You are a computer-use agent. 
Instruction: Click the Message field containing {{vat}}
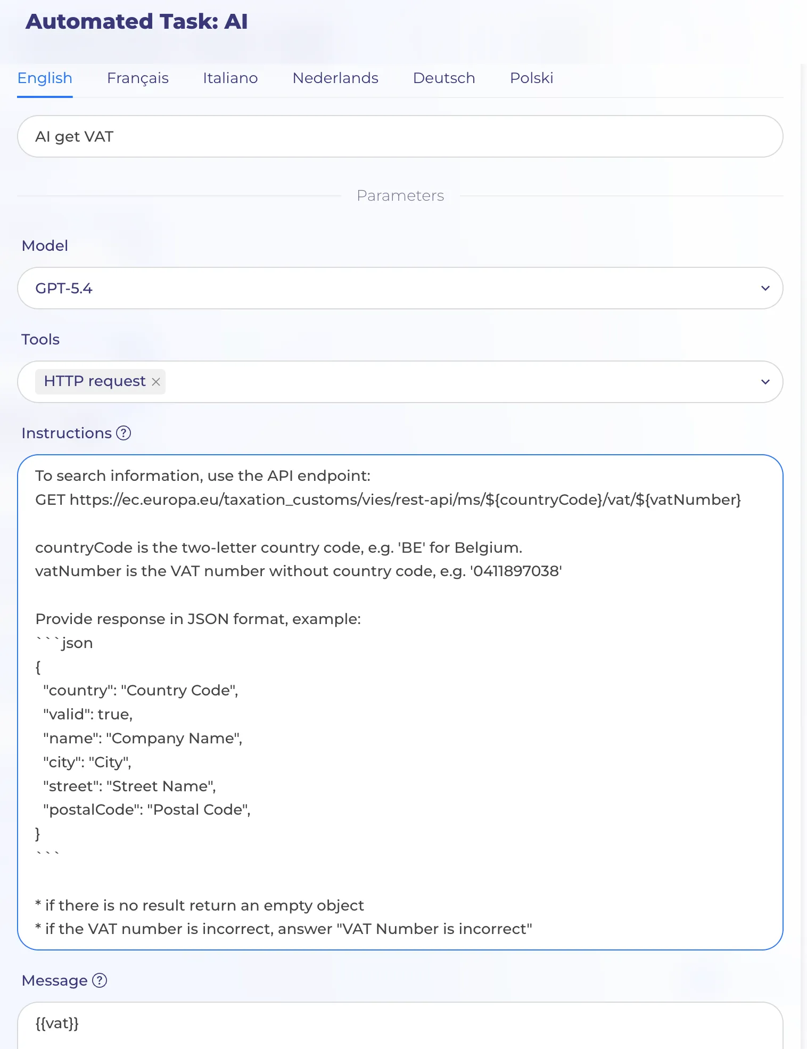click(400, 1026)
